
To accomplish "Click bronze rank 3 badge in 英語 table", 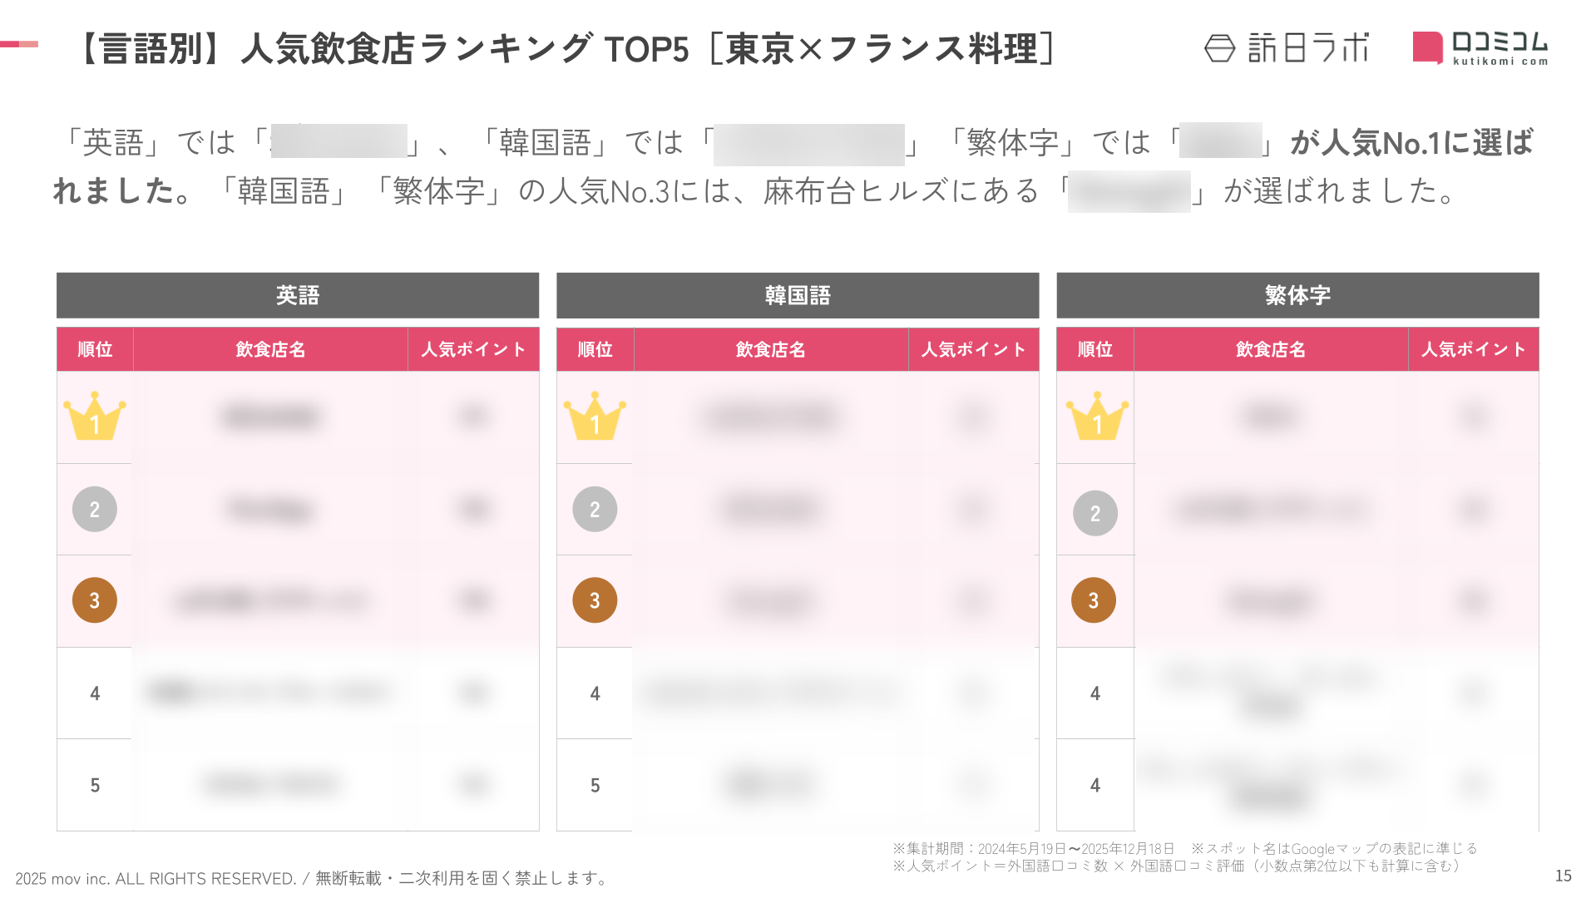I will 95,600.
